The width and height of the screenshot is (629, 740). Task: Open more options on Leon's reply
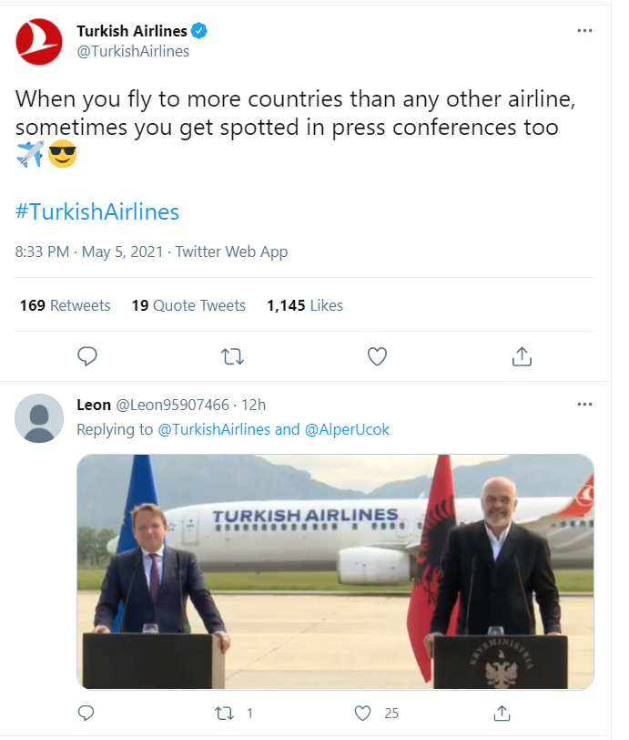pyautogui.click(x=585, y=404)
